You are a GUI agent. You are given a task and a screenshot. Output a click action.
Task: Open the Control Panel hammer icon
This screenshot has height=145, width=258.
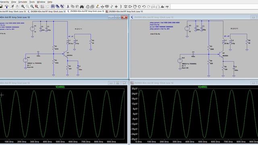coord(6,6)
